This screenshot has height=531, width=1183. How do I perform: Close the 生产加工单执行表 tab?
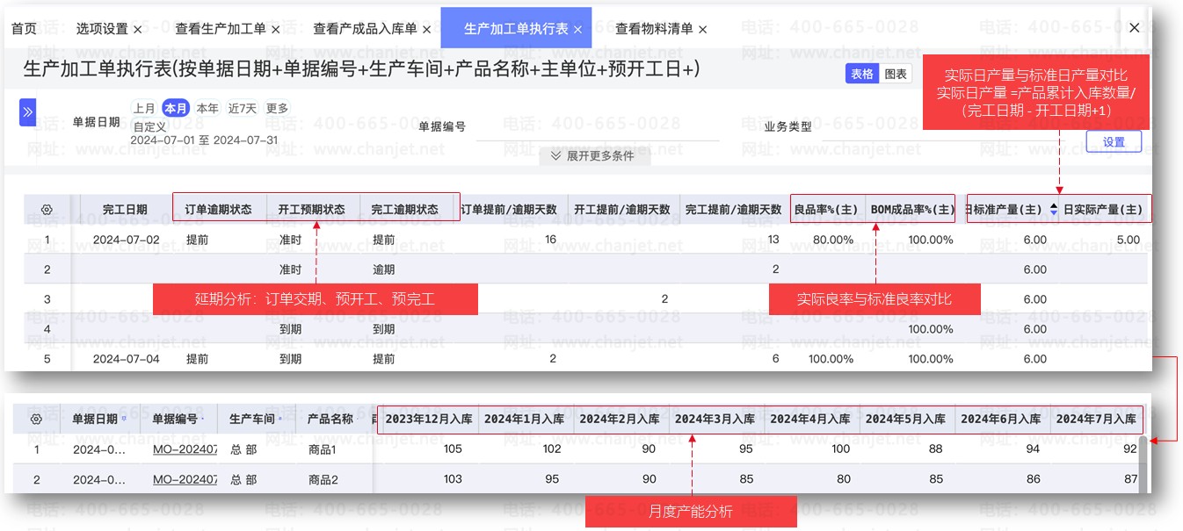click(x=577, y=29)
